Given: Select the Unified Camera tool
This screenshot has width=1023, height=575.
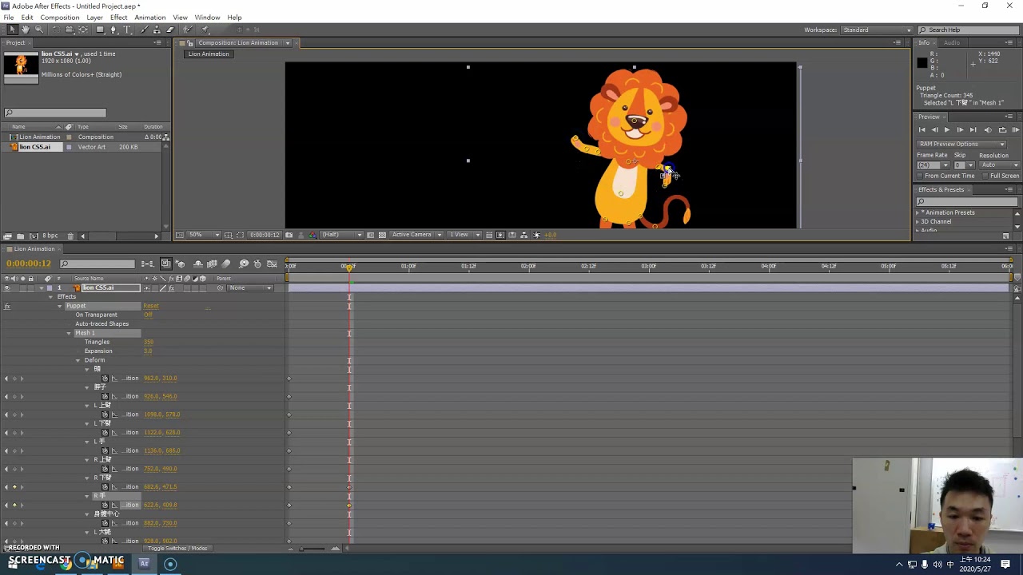Looking at the screenshot, I should click(70, 30).
